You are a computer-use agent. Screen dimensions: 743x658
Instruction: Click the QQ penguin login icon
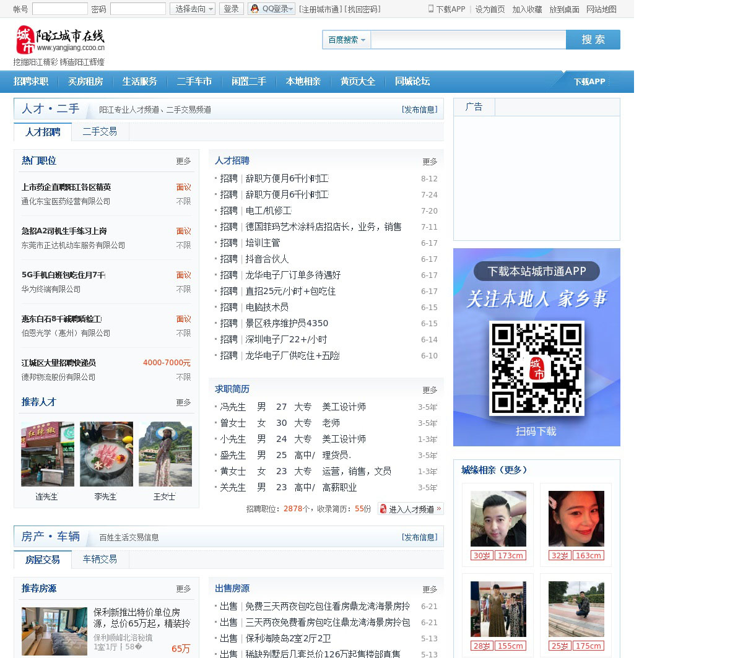tap(254, 9)
